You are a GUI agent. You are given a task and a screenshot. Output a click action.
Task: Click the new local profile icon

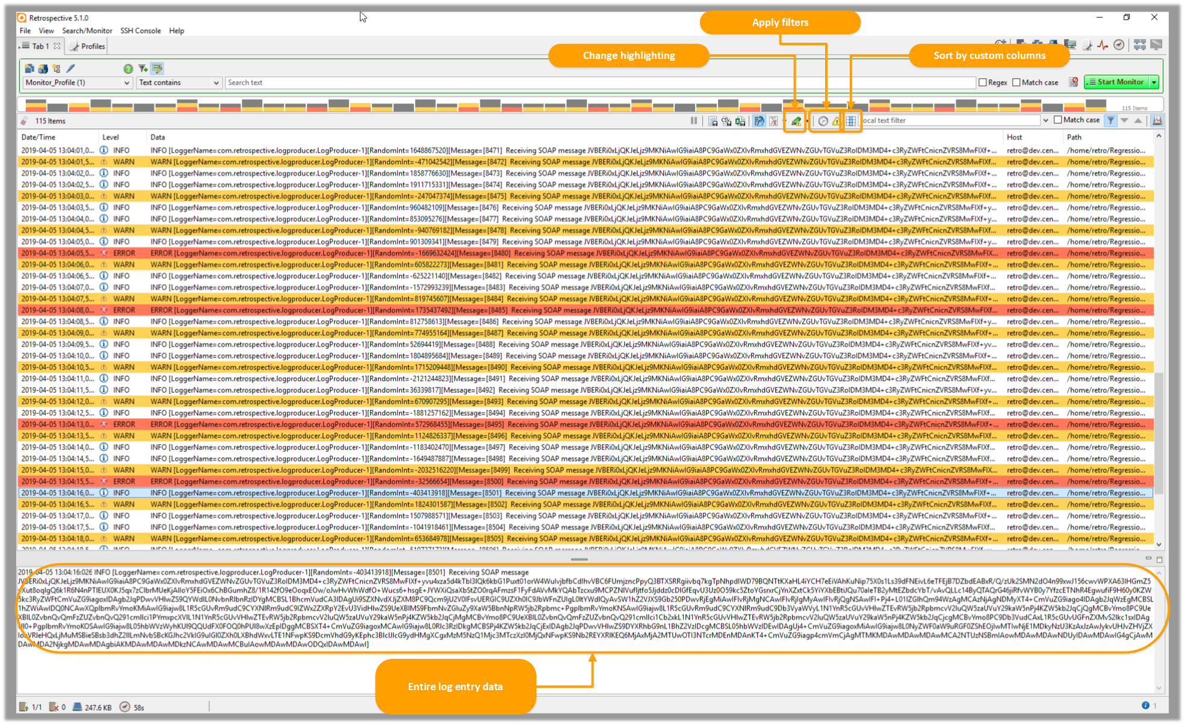click(29, 69)
